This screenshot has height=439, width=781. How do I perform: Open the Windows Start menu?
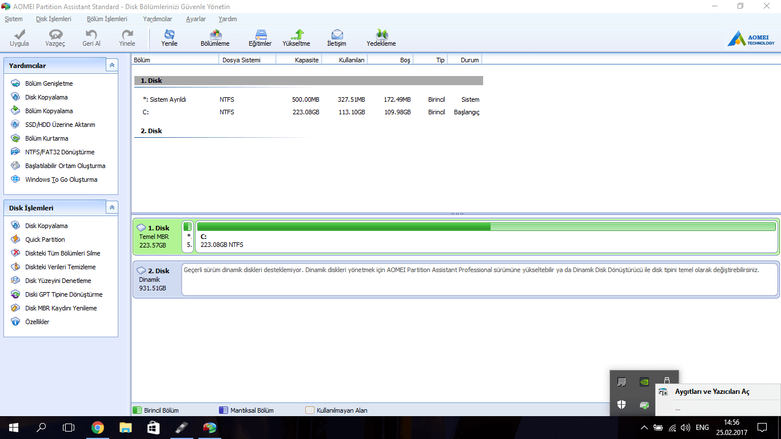(14, 428)
